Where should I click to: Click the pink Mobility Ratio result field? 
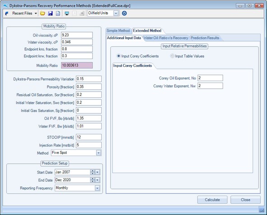coord(77,65)
